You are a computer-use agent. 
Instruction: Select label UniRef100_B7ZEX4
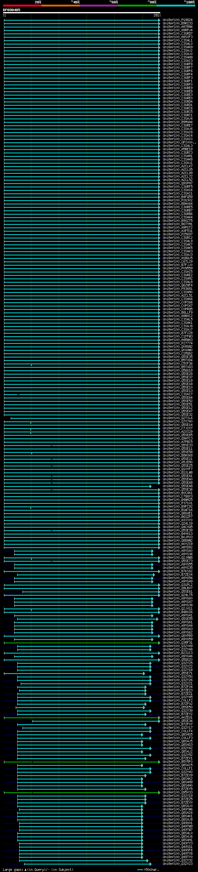(178, 574)
